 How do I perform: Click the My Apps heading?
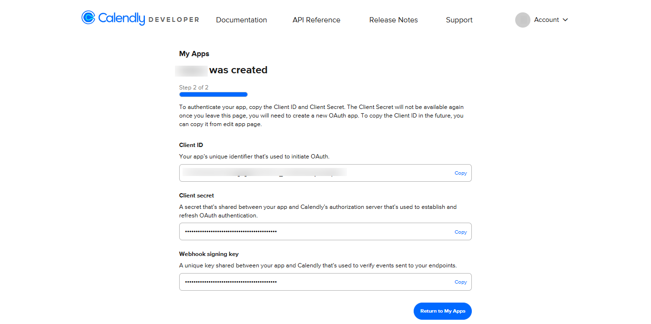coord(194,54)
